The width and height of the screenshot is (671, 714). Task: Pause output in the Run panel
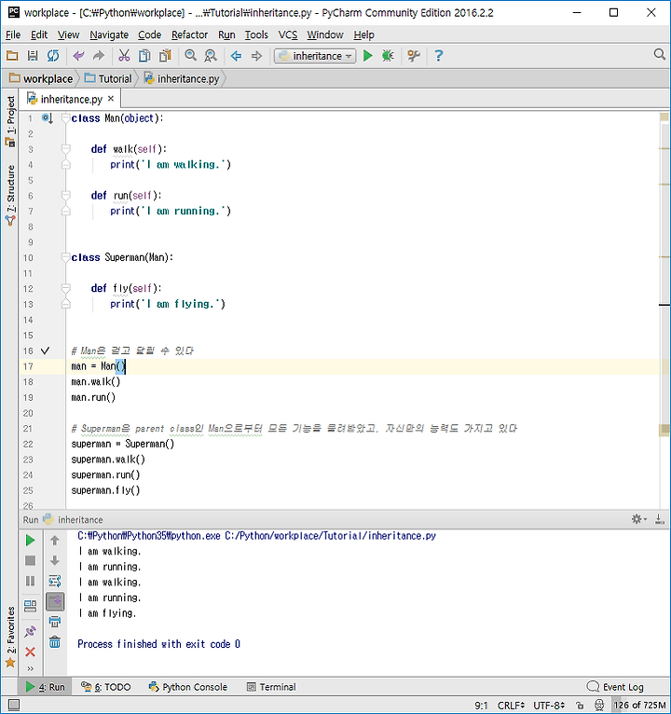coord(30,581)
